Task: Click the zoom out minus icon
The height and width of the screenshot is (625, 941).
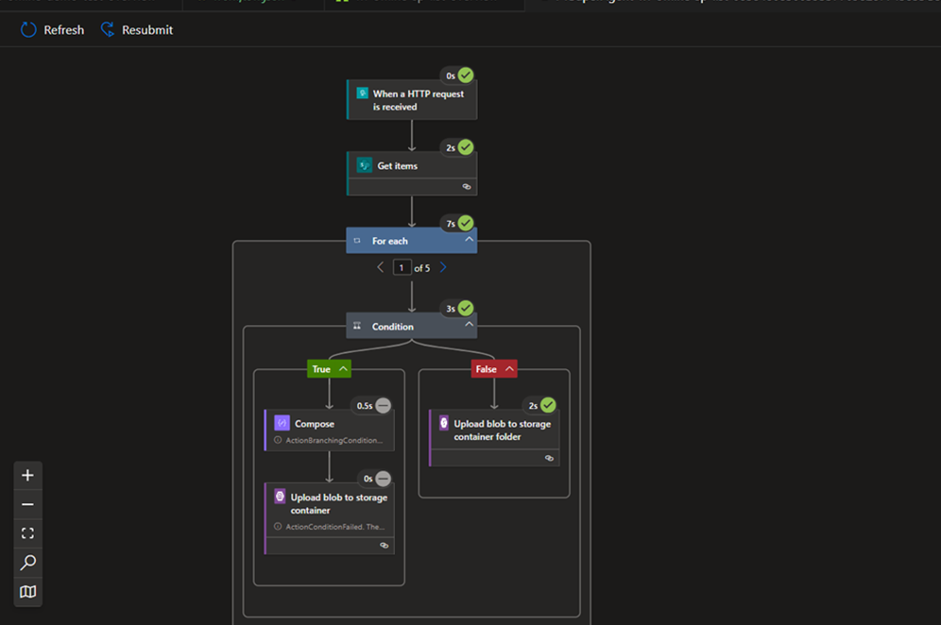Action: click(27, 504)
